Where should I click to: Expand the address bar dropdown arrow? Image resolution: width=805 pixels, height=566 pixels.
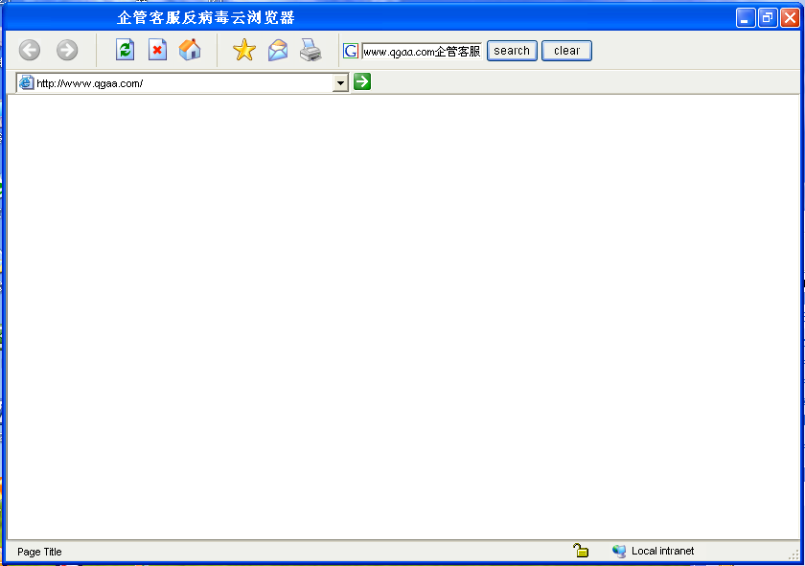pyautogui.click(x=340, y=83)
